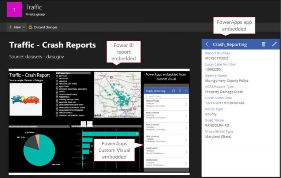This screenshot has width=281, height=178.
Task: Toggle the PEDESTRIAN checkbox
Action: [x=57, y=97]
